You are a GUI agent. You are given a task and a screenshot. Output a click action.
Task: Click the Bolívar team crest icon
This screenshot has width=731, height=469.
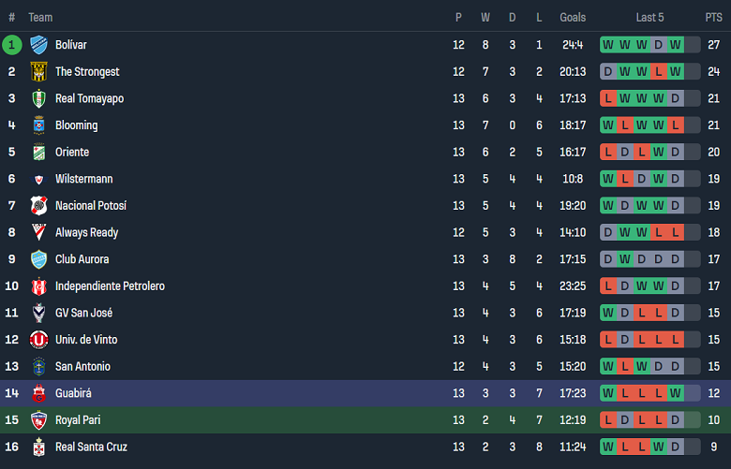pyautogui.click(x=38, y=45)
